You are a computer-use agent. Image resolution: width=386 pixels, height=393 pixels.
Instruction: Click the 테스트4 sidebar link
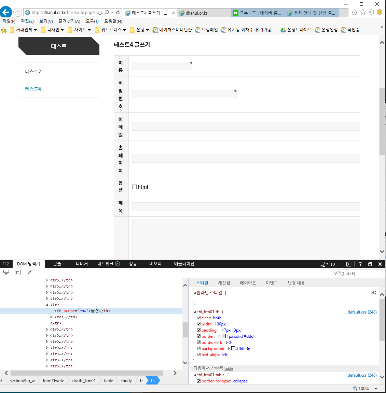click(33, 89)
